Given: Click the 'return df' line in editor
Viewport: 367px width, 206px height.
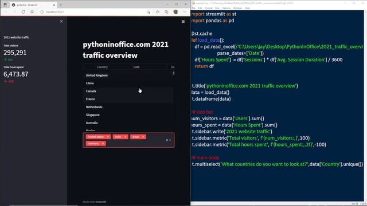Looking at the screenshot, I should point(204,66).
